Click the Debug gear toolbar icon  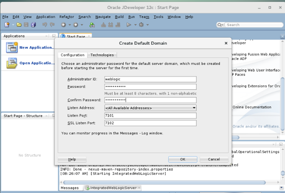(142, 25)
